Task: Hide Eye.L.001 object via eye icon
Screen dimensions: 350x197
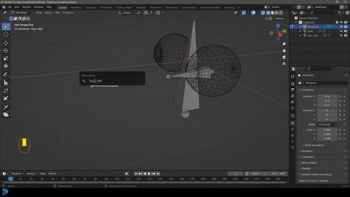Action: [x=341, y=36]
